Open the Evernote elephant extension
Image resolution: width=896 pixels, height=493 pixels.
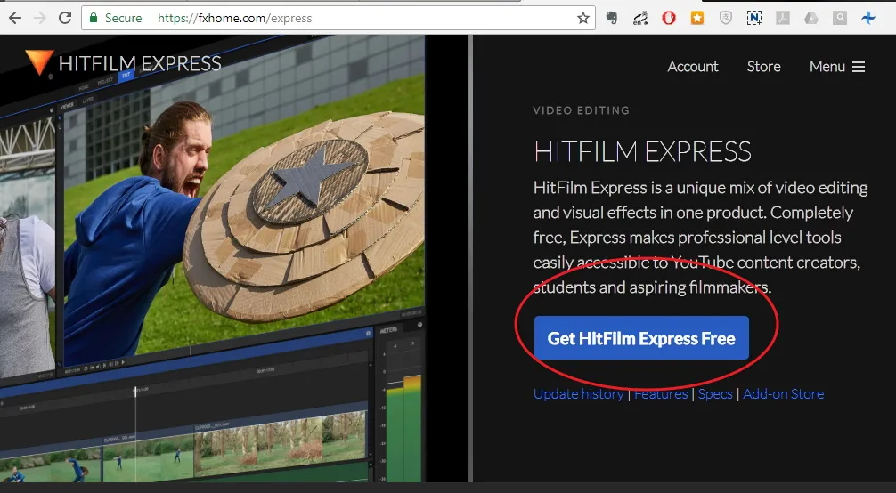[x=612, y=19]
